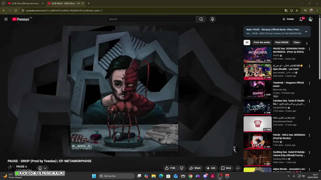Screen dimensions: 321x180
Task: Click the search magnifier button
Action: pos(201,19)
